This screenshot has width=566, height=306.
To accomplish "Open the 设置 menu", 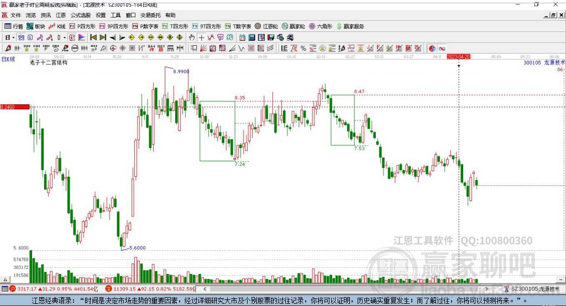I will 101,15.
